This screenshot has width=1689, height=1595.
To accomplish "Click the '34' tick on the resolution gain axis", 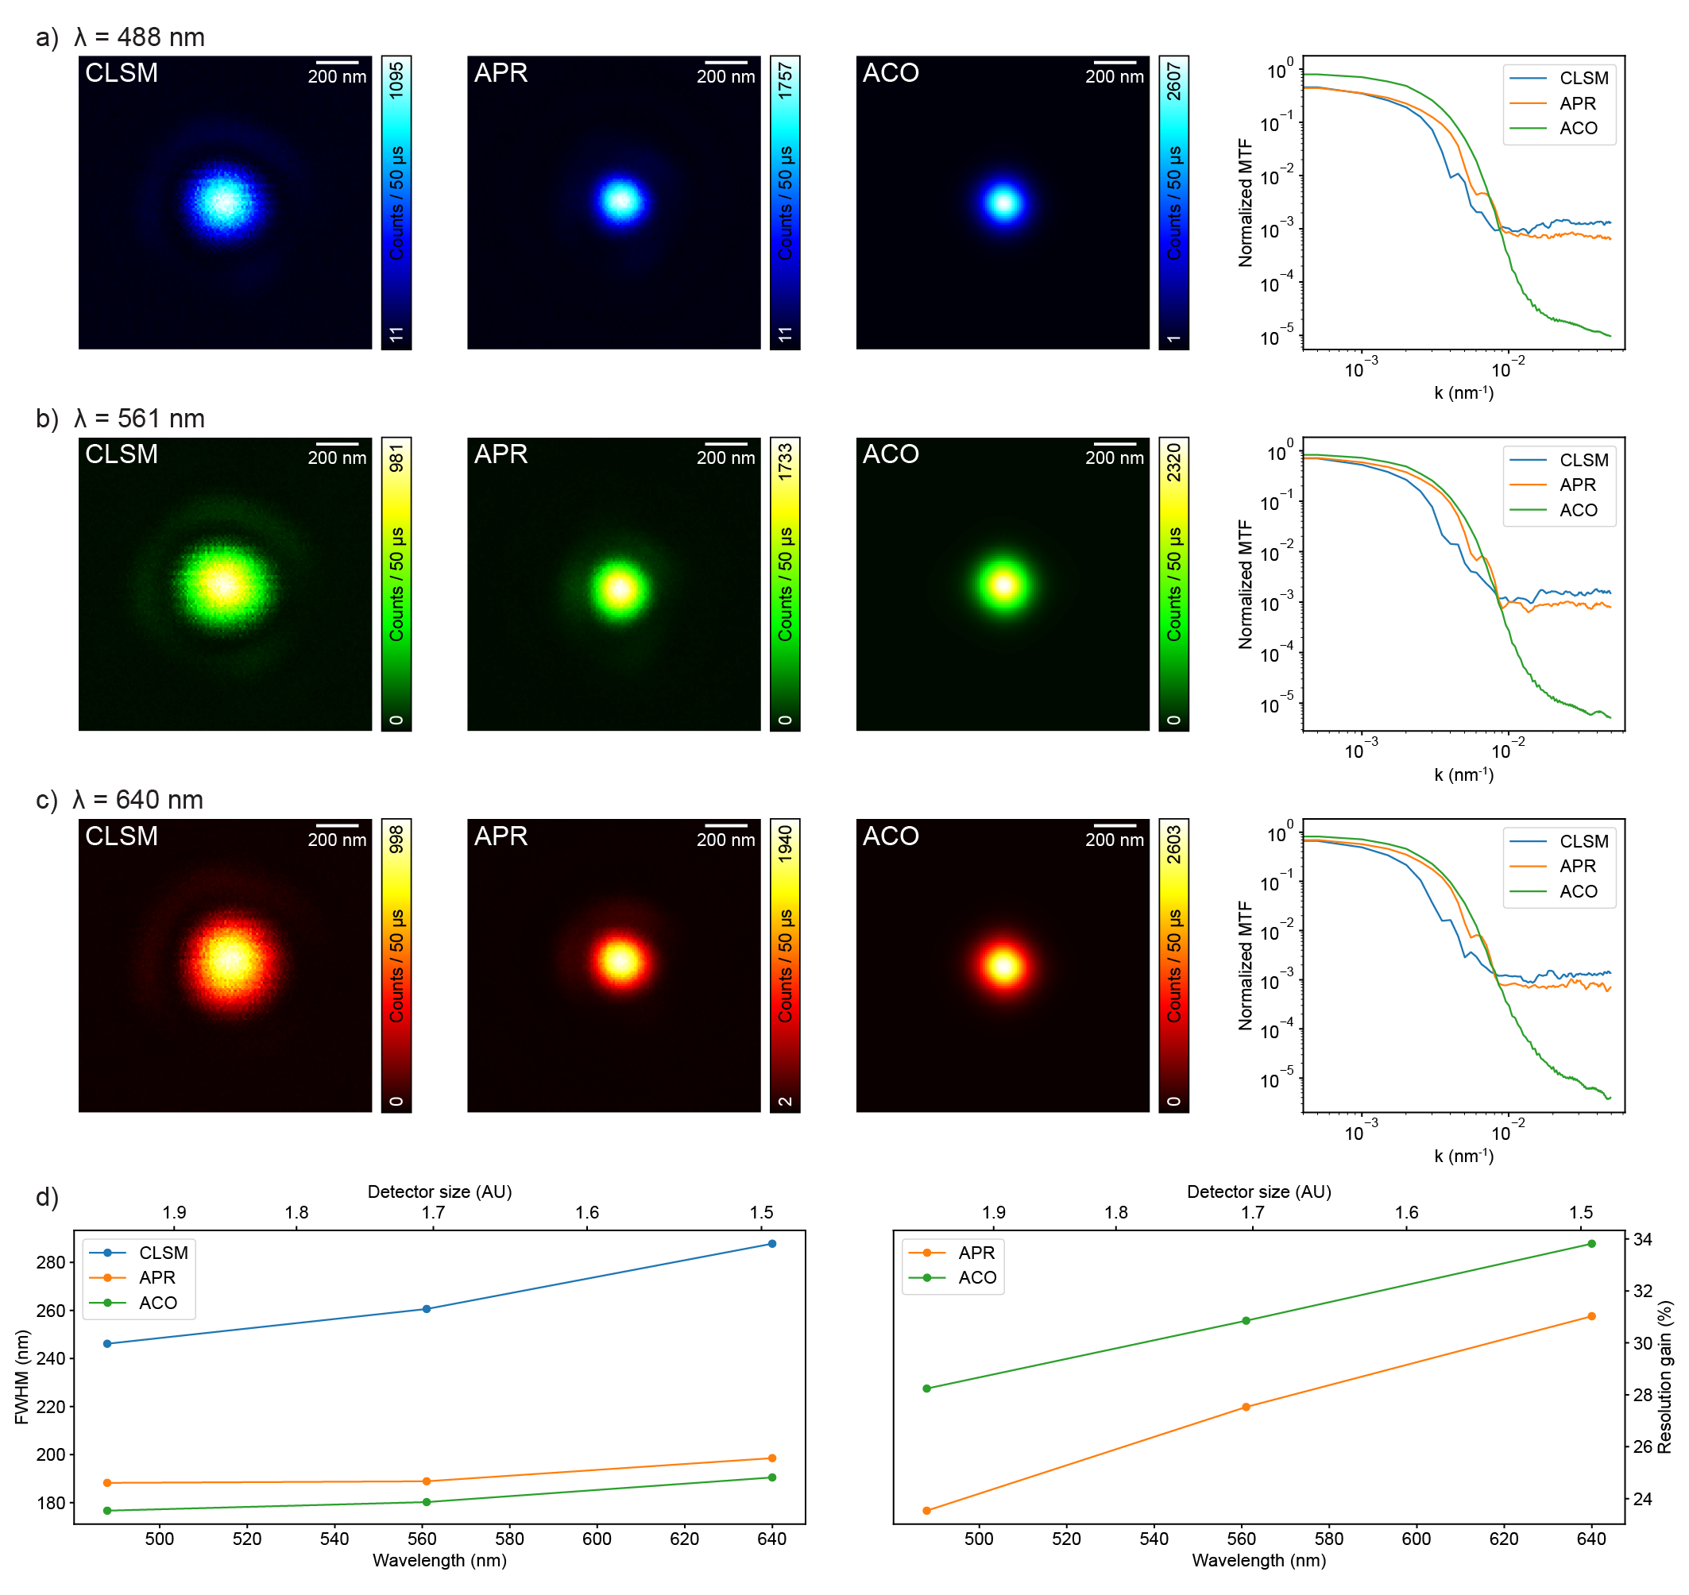I will point(1642,1240).
